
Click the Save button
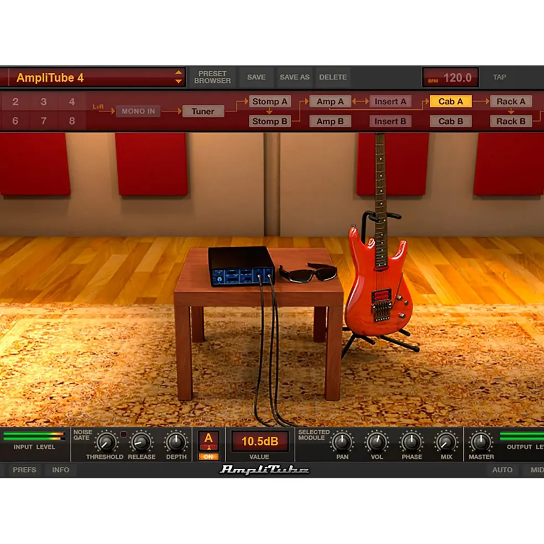click(x=257, y=77)
